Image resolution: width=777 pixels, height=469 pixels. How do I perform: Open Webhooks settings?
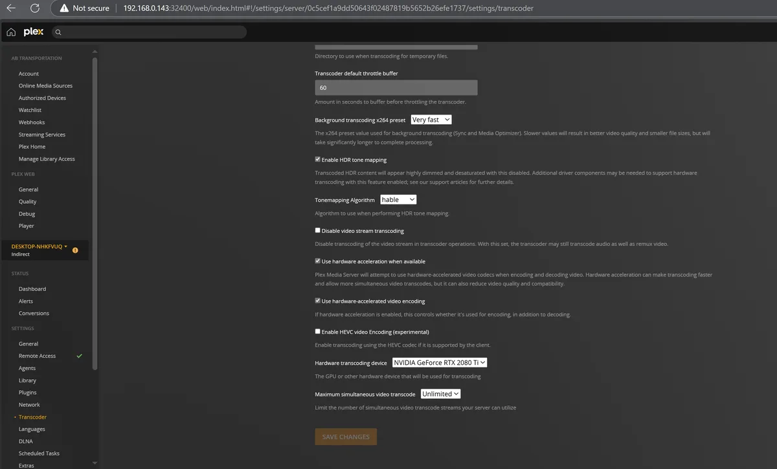click(x=32, y=122)
